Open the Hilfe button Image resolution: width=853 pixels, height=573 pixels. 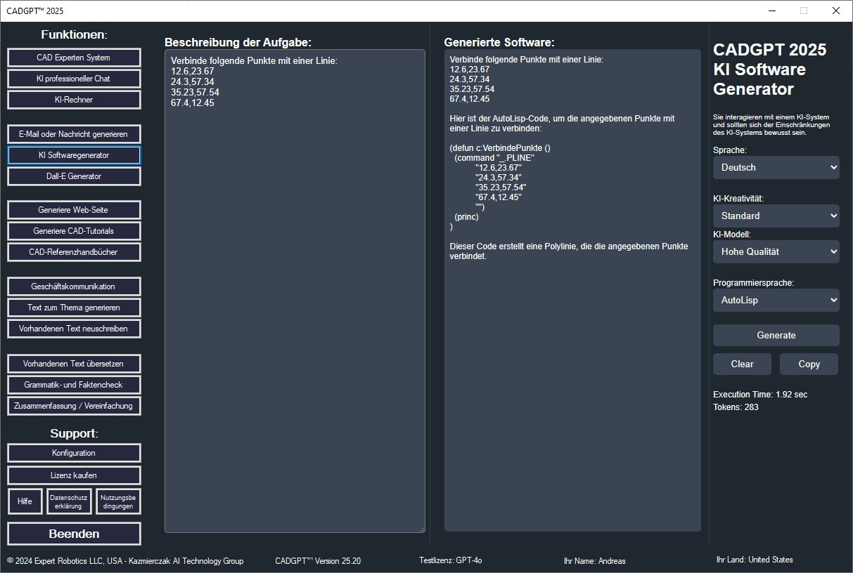click(25, 501)
